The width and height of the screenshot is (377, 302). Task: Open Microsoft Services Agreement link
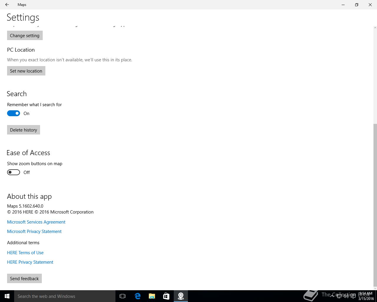point(36,222)
